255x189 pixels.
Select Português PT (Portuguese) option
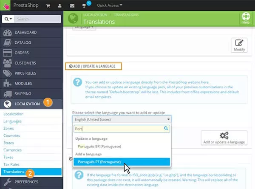point(122,162)
